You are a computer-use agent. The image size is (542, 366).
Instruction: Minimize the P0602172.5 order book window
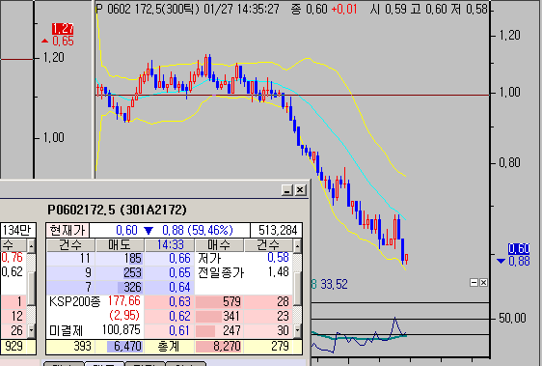tap(287, 190)
